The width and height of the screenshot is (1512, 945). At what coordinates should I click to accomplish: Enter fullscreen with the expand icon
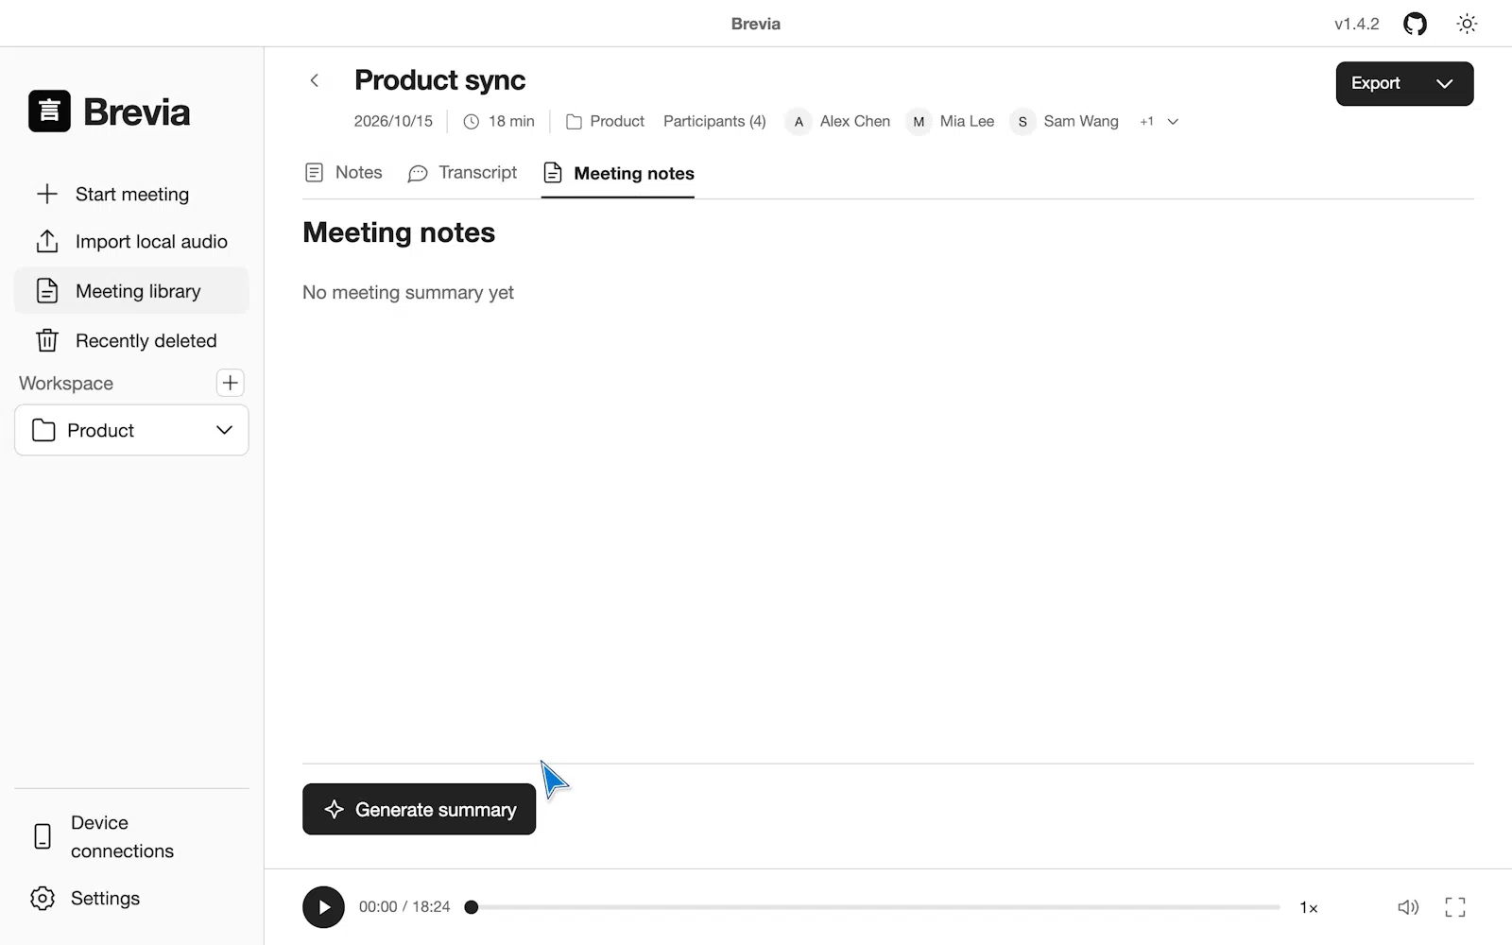(x=1455, y=907)
